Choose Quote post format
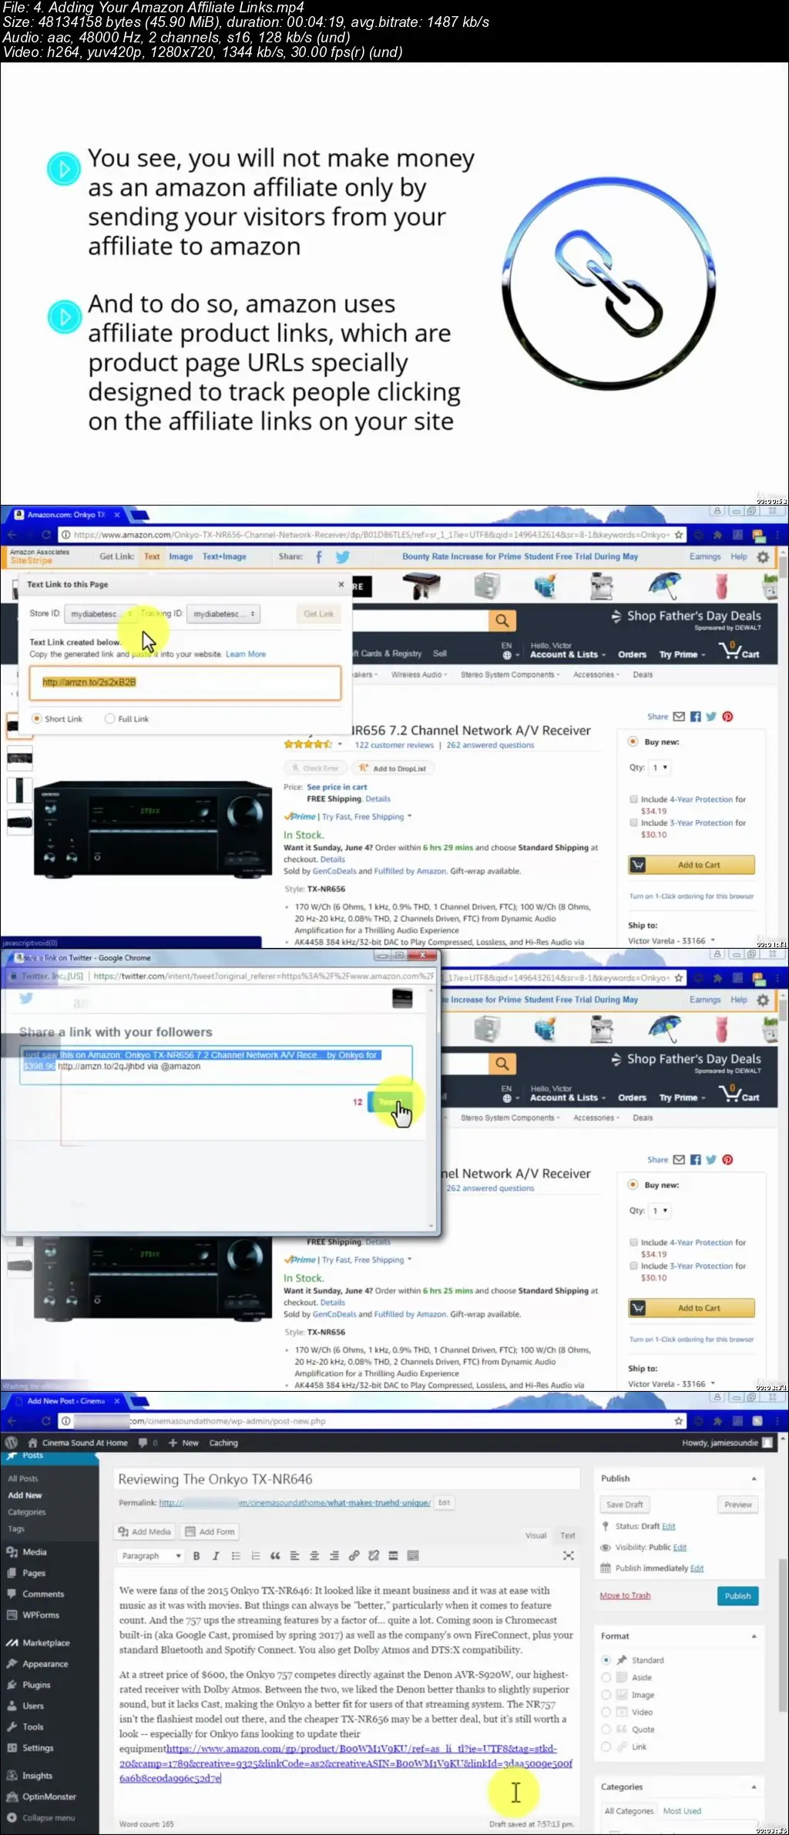The height and width of the screenshot is (1835, 789). [606, 1729]
